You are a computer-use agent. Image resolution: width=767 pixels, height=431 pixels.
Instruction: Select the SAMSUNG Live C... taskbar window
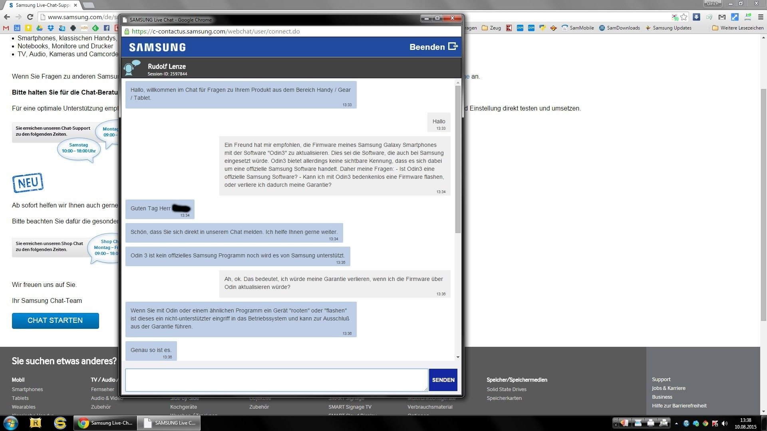(169, 423)
